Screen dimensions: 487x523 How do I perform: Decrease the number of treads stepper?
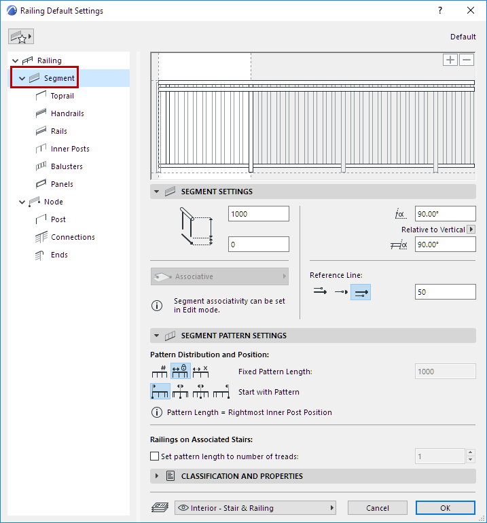click(x=470, y=460)
